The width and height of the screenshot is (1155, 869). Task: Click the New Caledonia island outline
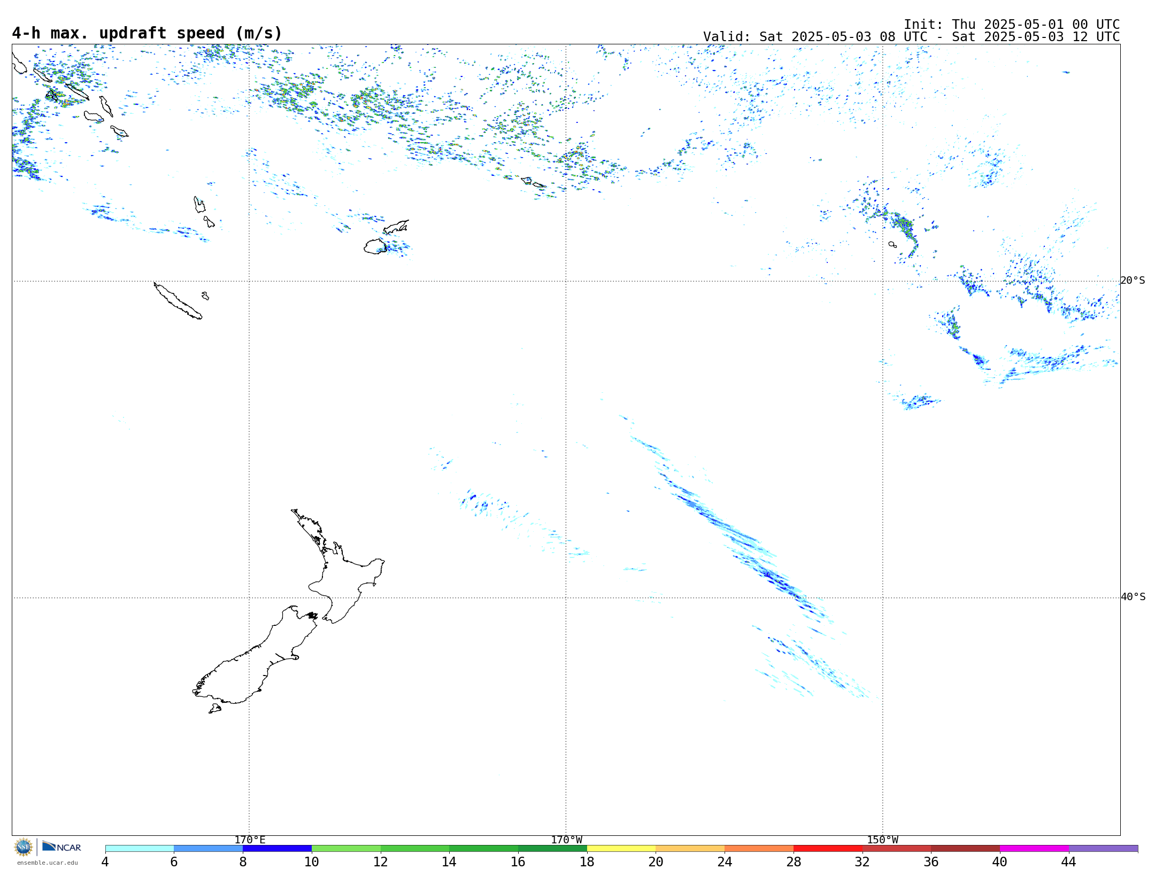pyautogui.click(x=178, y=301)
